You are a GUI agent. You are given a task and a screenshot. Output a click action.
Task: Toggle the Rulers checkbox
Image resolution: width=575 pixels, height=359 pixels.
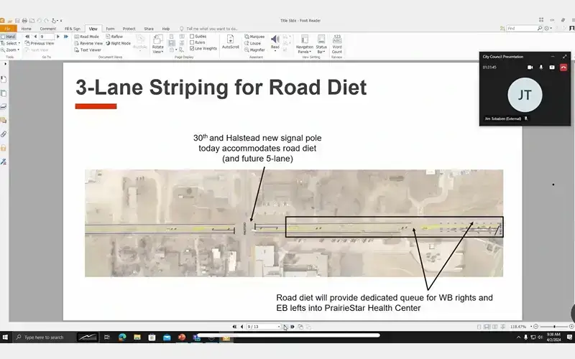point(192,42)
